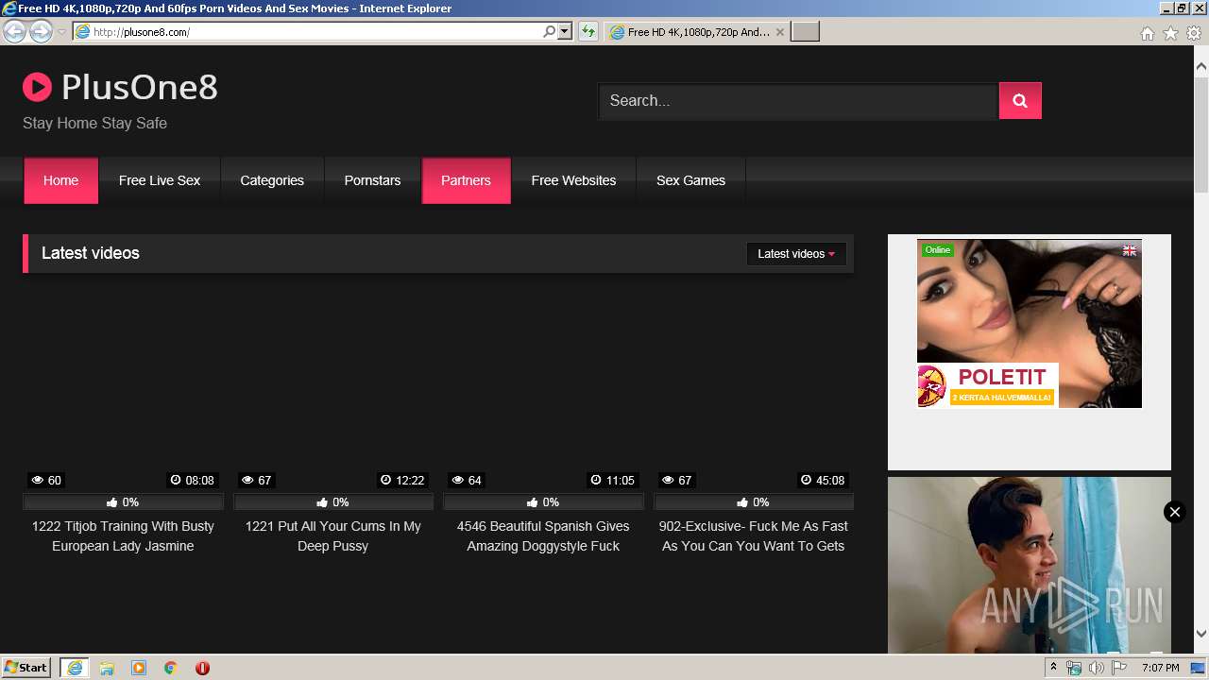Open the Chrome taskbar icon

point(171,668)
